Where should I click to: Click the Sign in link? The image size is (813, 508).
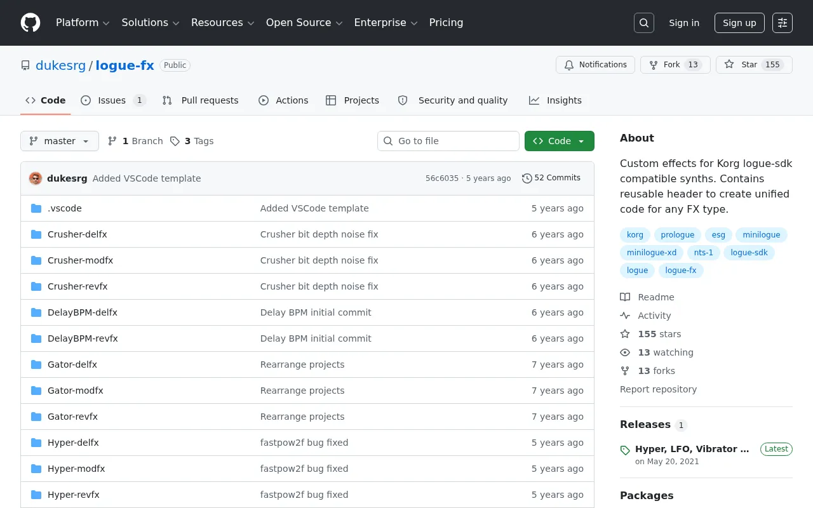pyautogui.click(x=684, y=23)
